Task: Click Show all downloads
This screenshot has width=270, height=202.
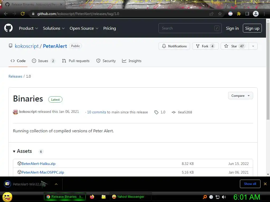Action: point(250,184)
